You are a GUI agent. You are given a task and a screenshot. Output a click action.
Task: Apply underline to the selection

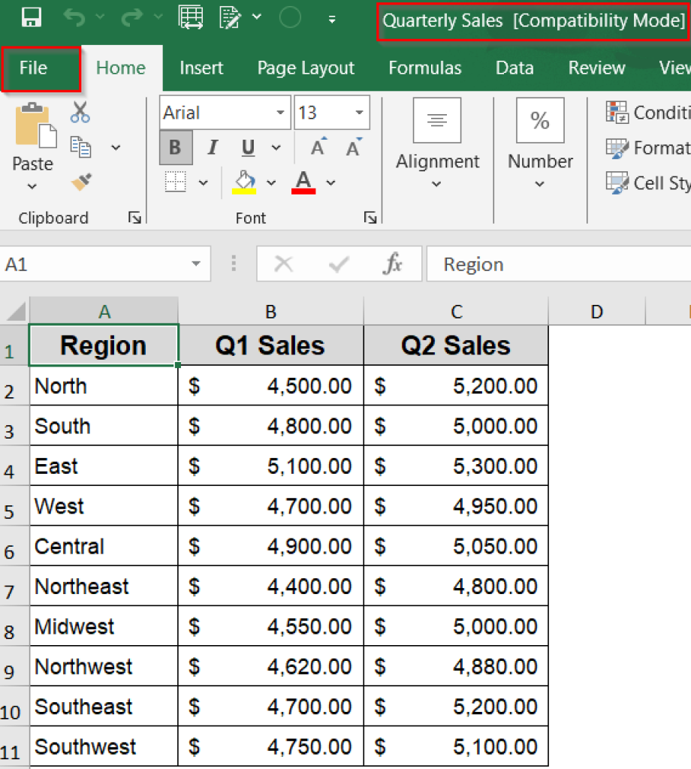tap(246, 147)
